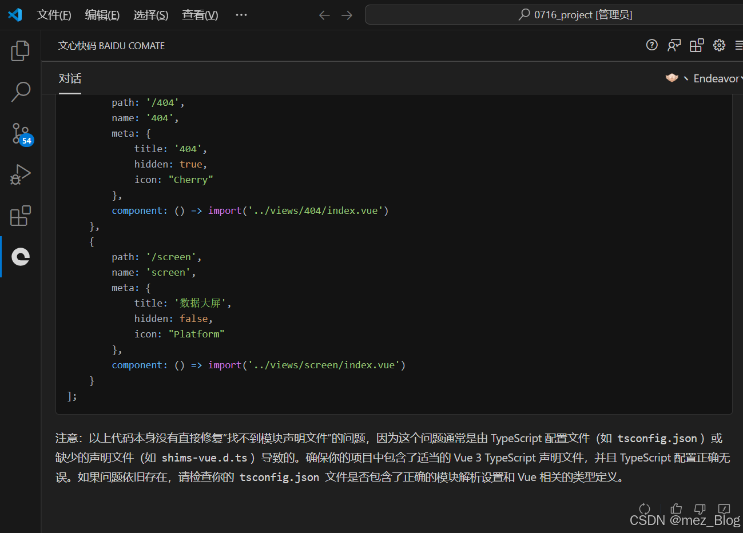Like the answer with thumbs-up icon
The image size is (743, 533).
(676, 508)
